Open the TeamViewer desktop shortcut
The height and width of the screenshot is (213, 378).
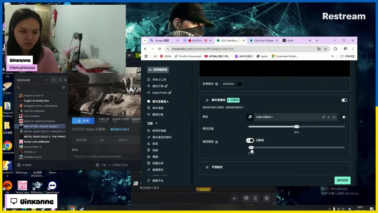[x=52, y=187]
